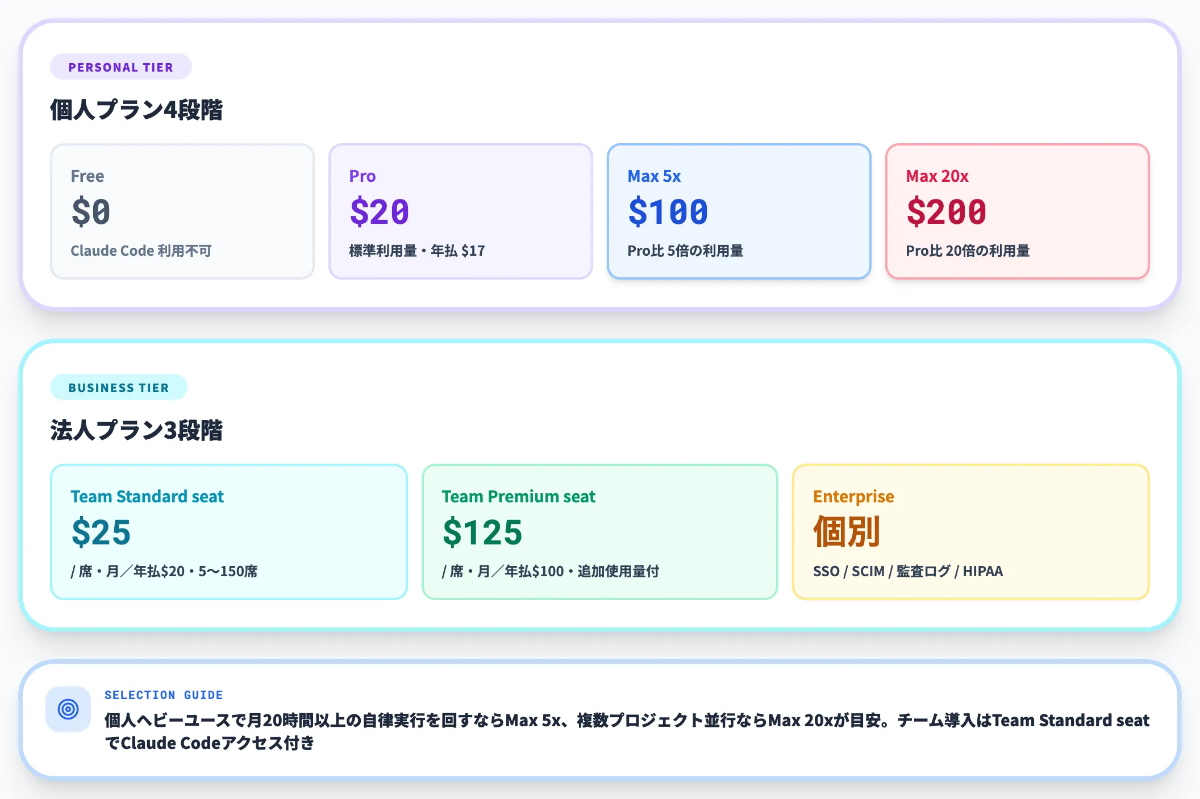Click the $20 price
Viewport: 1200px width, 799px height.
[x=380, y=211]
